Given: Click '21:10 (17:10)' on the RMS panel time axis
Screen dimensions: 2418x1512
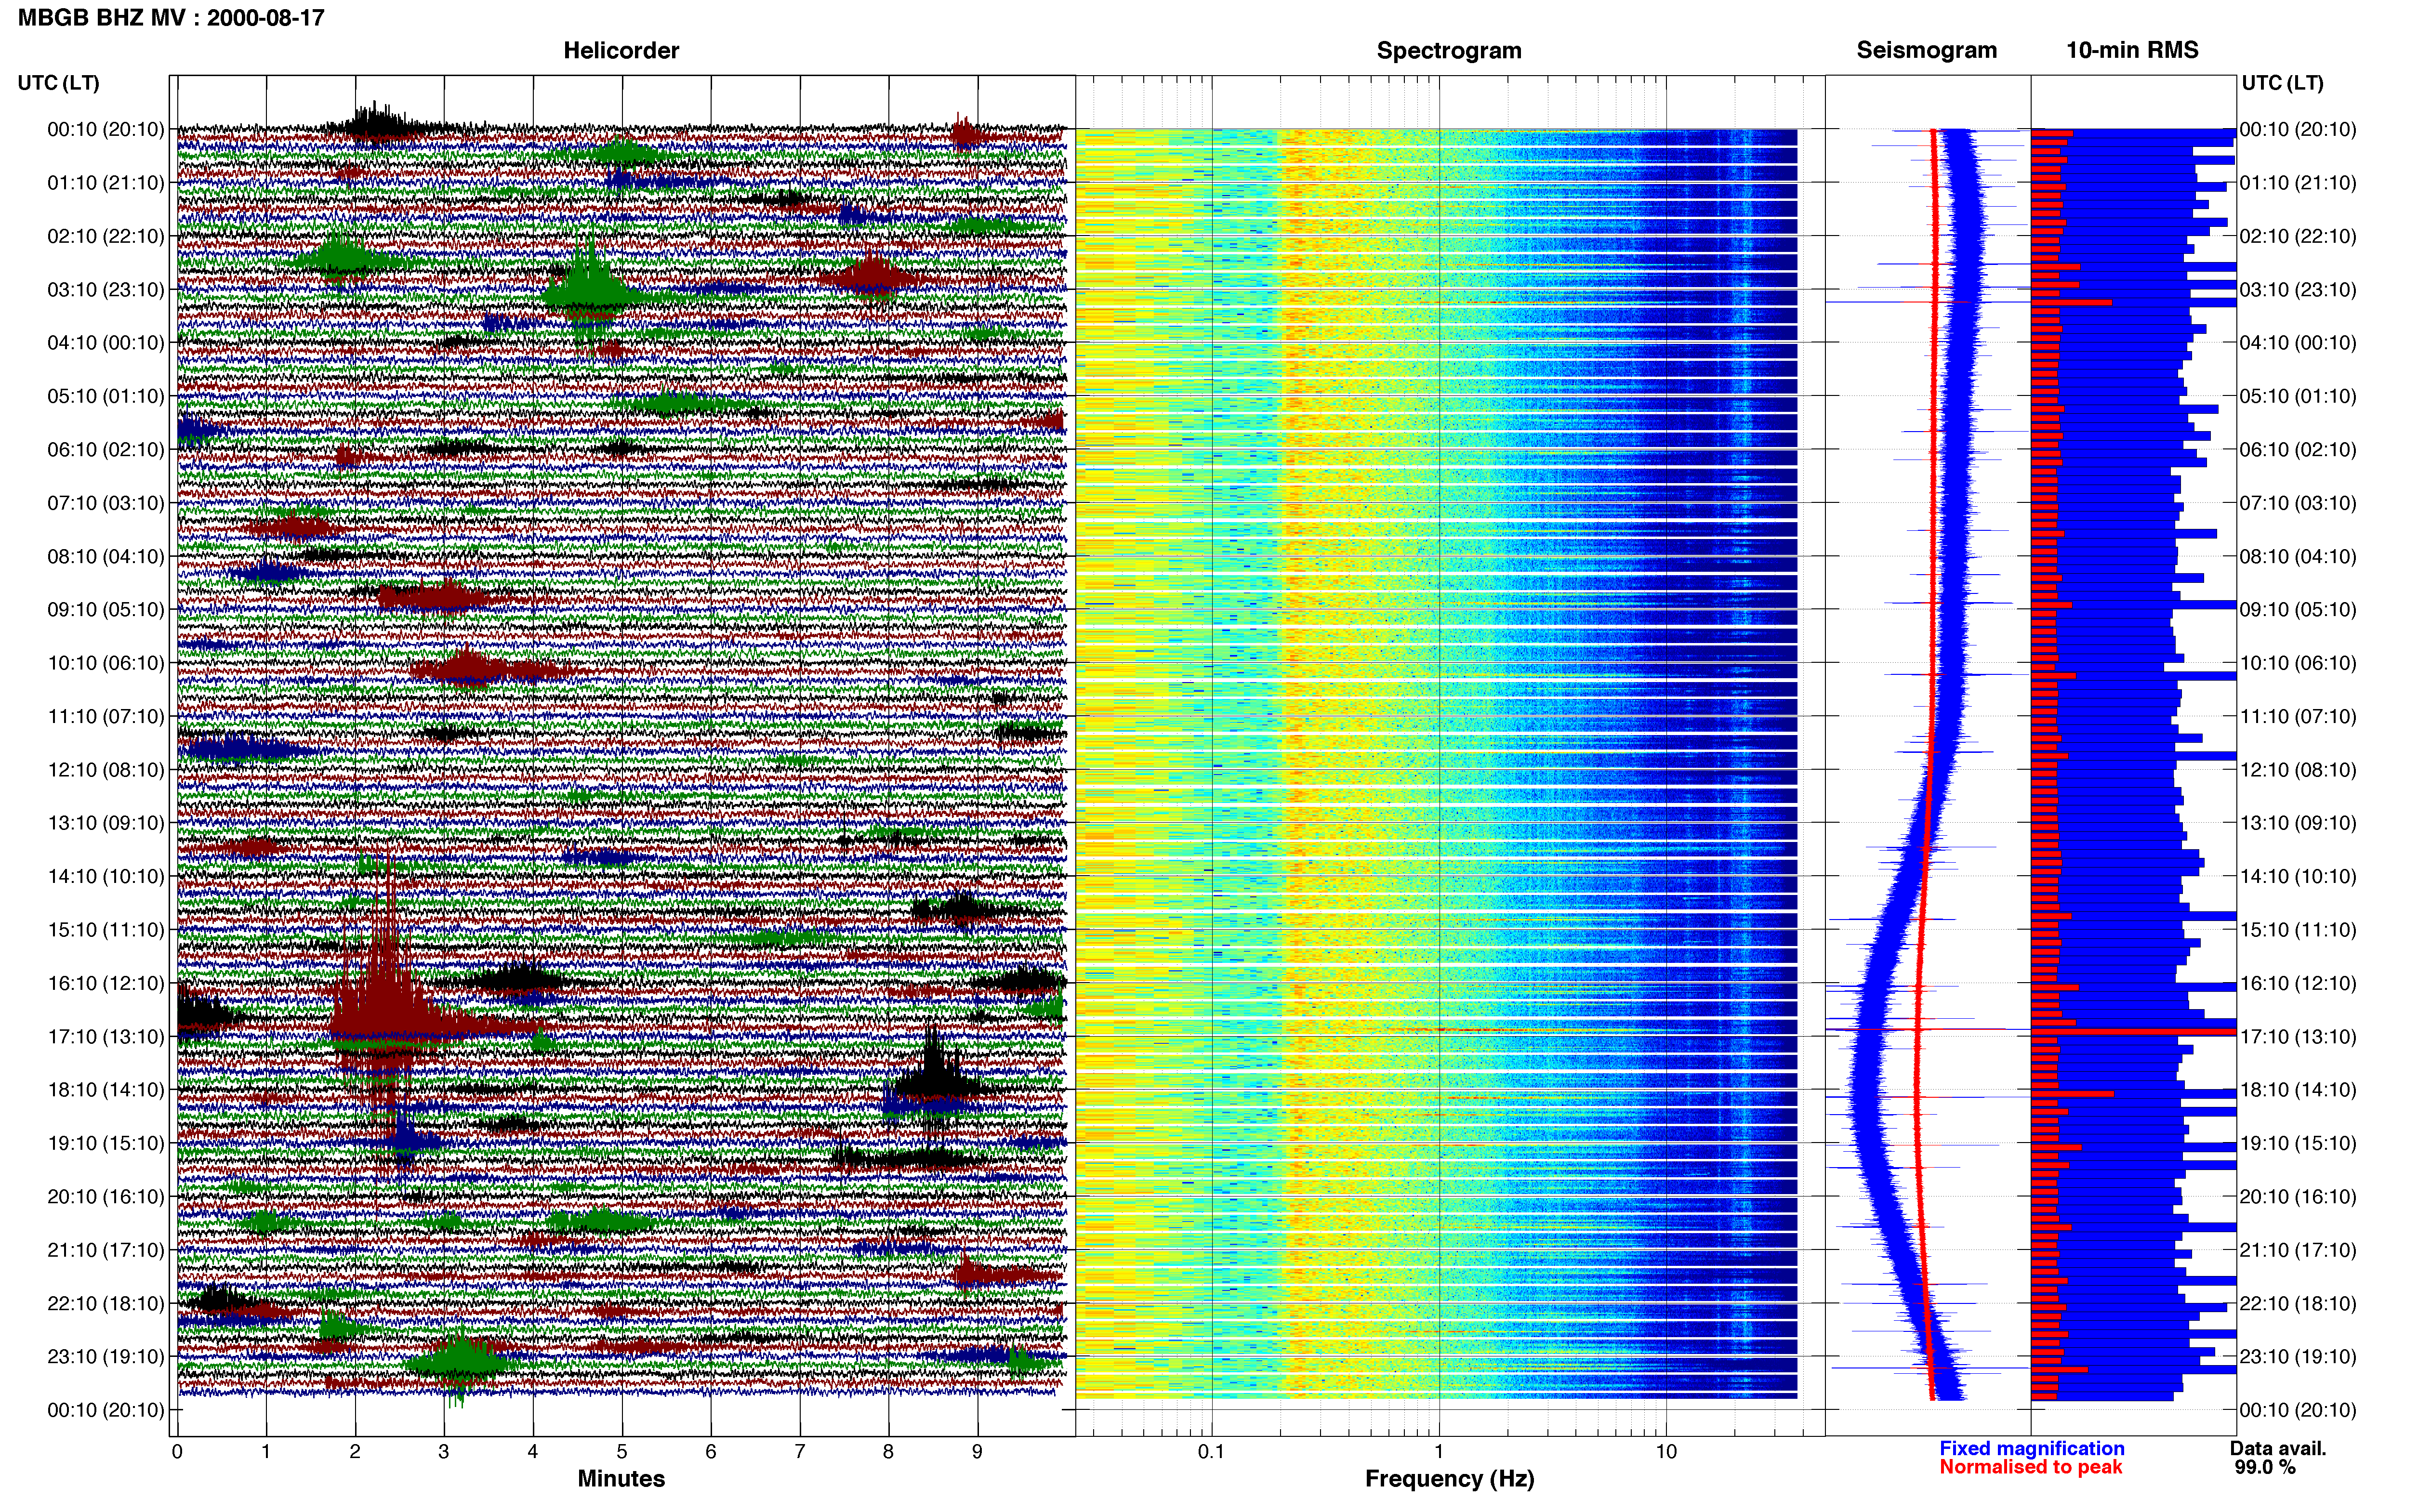Looking at the screenshot, I should pyautogui.click(x=2298, y=1250).
